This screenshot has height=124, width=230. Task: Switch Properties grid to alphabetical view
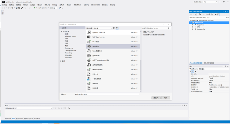click(193, 71)
